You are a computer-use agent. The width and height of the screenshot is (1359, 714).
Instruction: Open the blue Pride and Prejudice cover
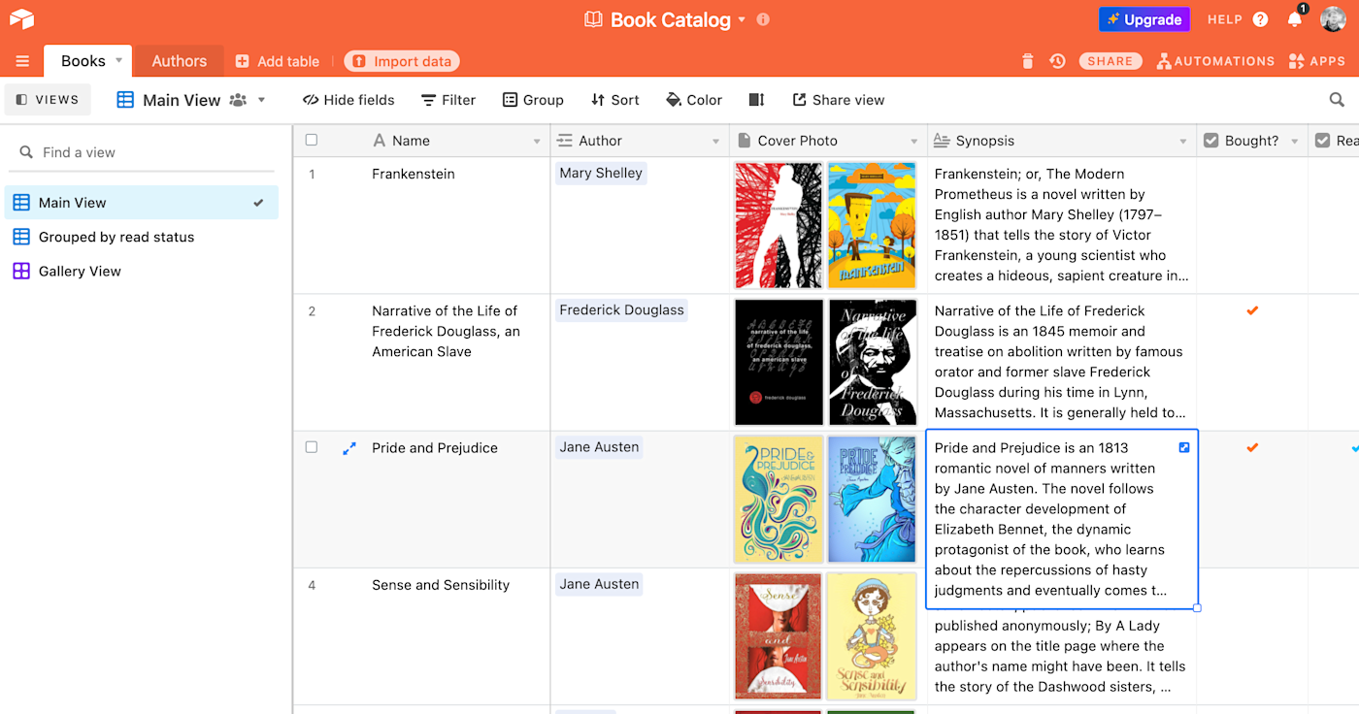click(873, 500)
